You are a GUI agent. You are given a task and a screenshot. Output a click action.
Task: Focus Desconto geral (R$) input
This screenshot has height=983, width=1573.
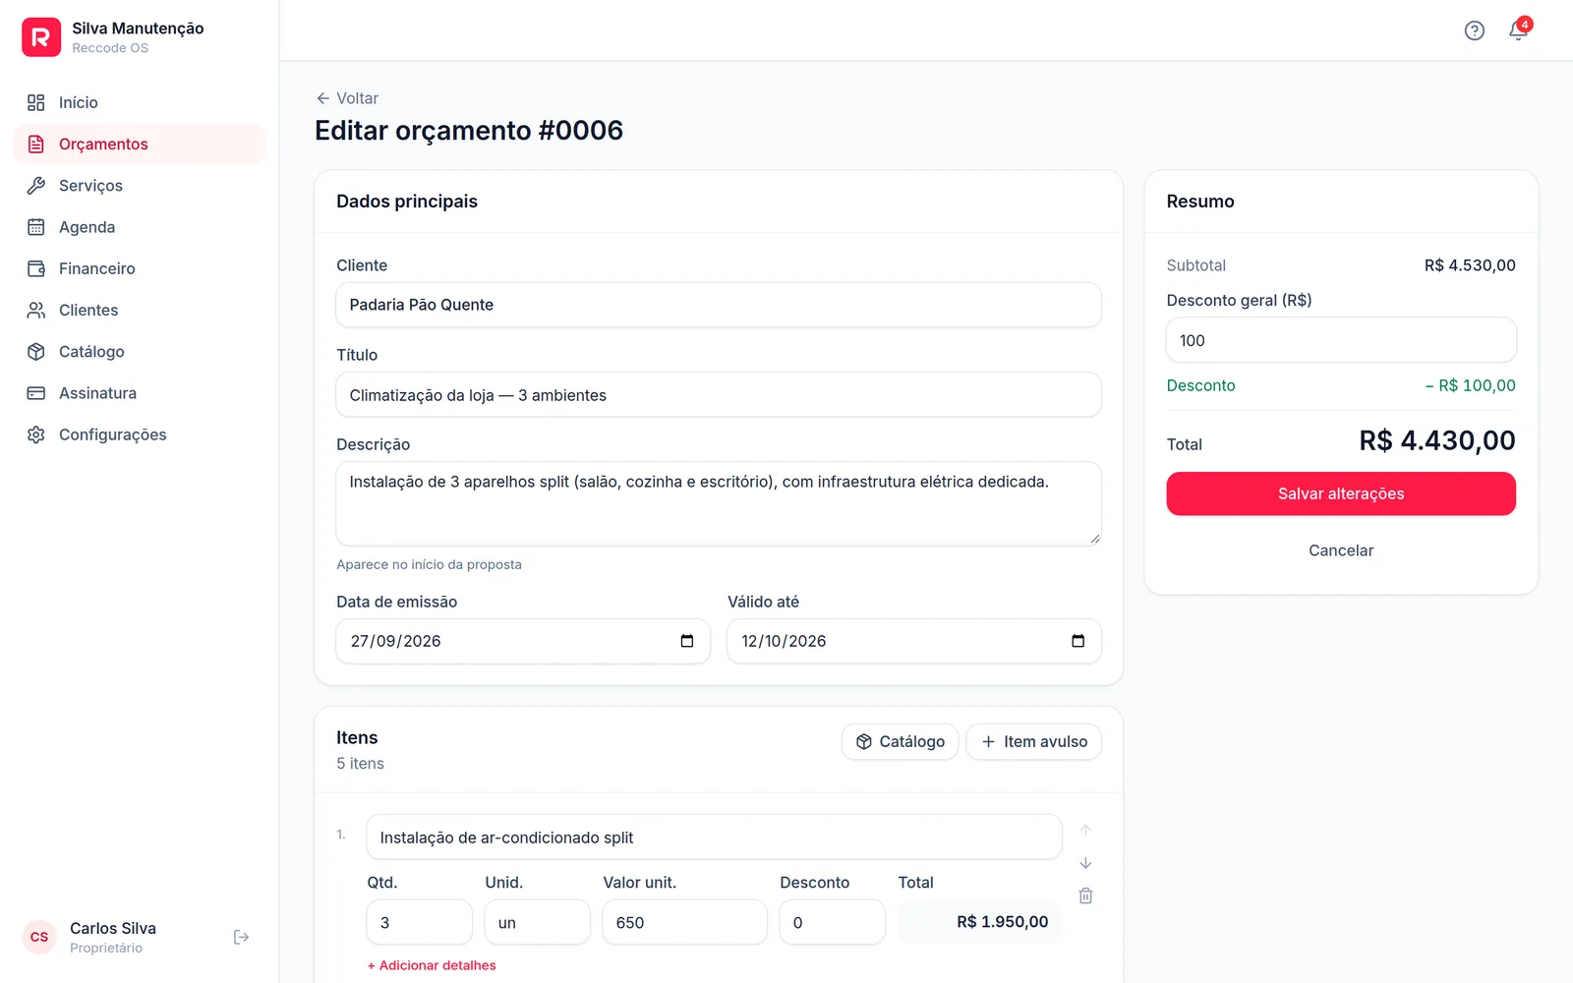coord(1341,340)
